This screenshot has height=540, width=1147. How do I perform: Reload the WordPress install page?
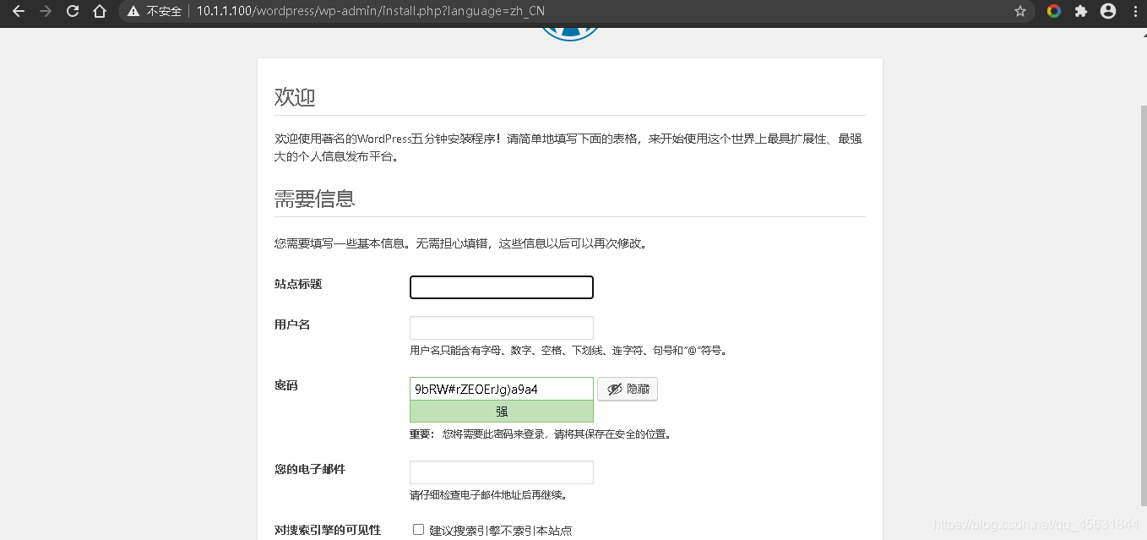tap(73, 11)
